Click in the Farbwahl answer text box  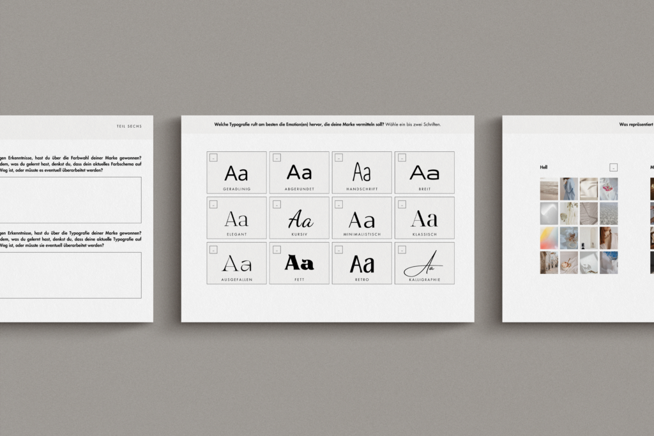click(70, 200)
